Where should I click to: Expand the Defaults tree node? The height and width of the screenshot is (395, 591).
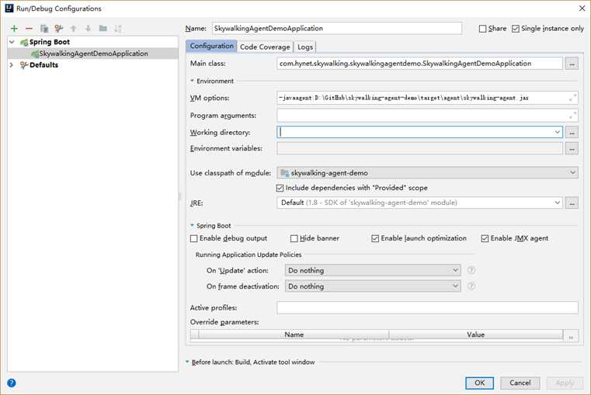pos(12,64)
